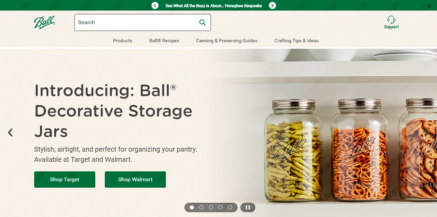Select the first carousel slide dot
This screenshot has height=217, width=437.
(x=192, y=207)
